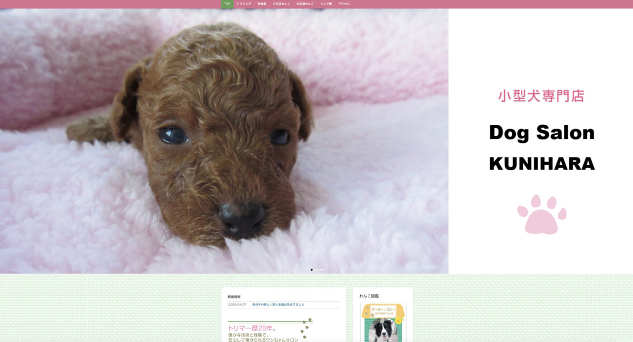This screenshot has height=342, width=633.
Task: Go to the トリミング page
Action: tap(244, 4)
